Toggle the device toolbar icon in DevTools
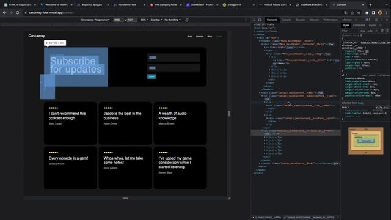 pyautogui.click(x=260, y=20)
